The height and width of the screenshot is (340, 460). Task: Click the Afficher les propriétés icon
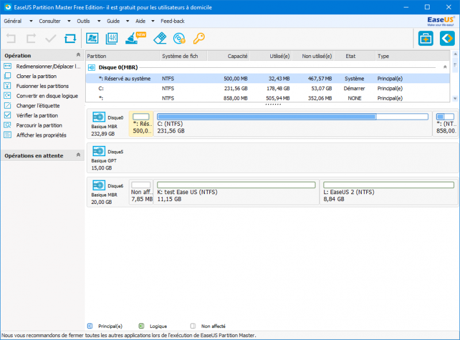tap(7, 135)
